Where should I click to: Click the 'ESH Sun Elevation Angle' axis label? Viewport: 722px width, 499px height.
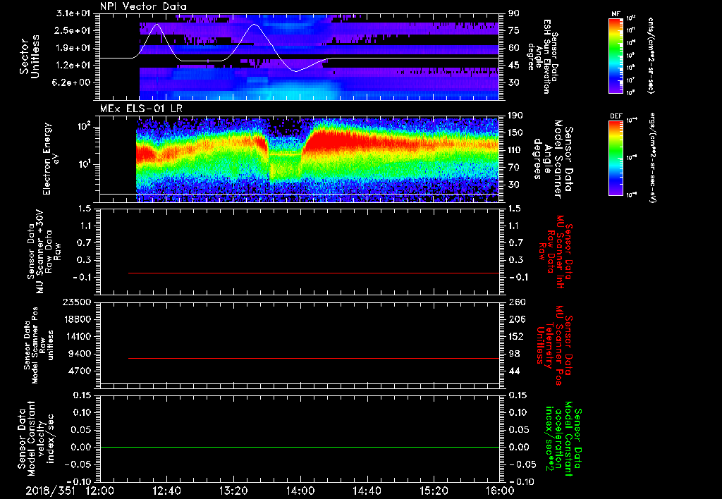542,56
